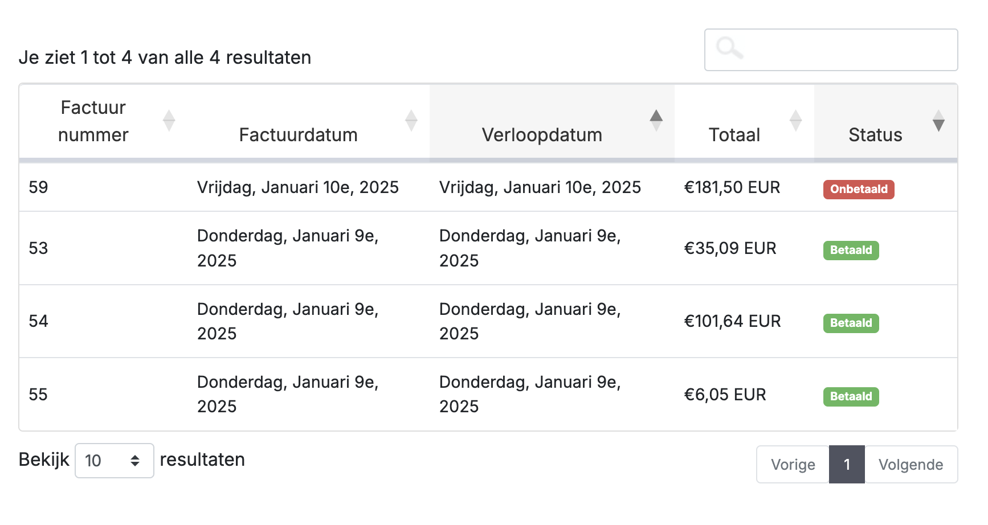The width and height of the screenshot is (988, 525).
Task: Open invoice number 59 row
Action: point(39,187)
